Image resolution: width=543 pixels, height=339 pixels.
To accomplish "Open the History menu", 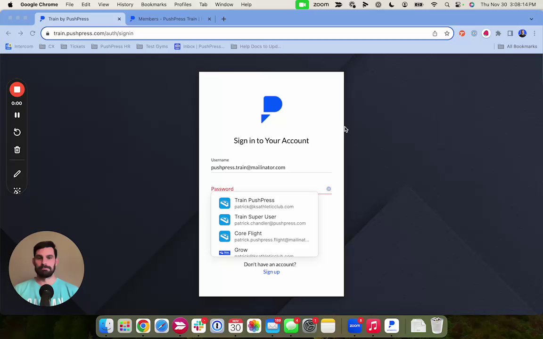I will pos(125,5).
